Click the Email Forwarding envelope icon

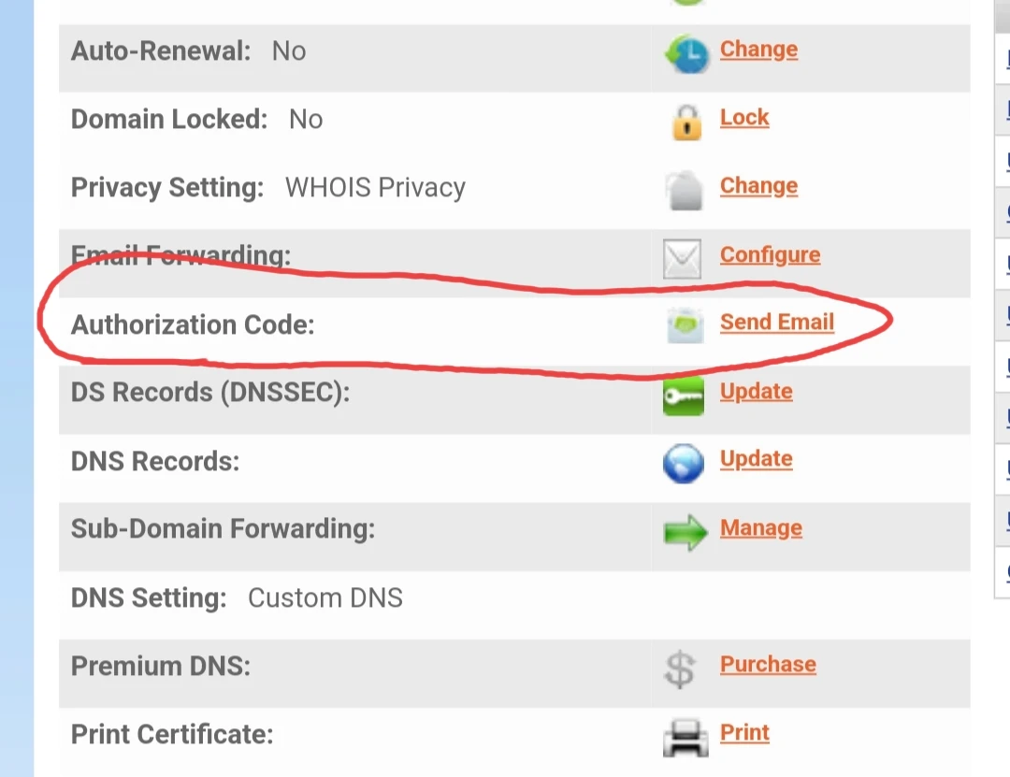(x=682, y=259)
